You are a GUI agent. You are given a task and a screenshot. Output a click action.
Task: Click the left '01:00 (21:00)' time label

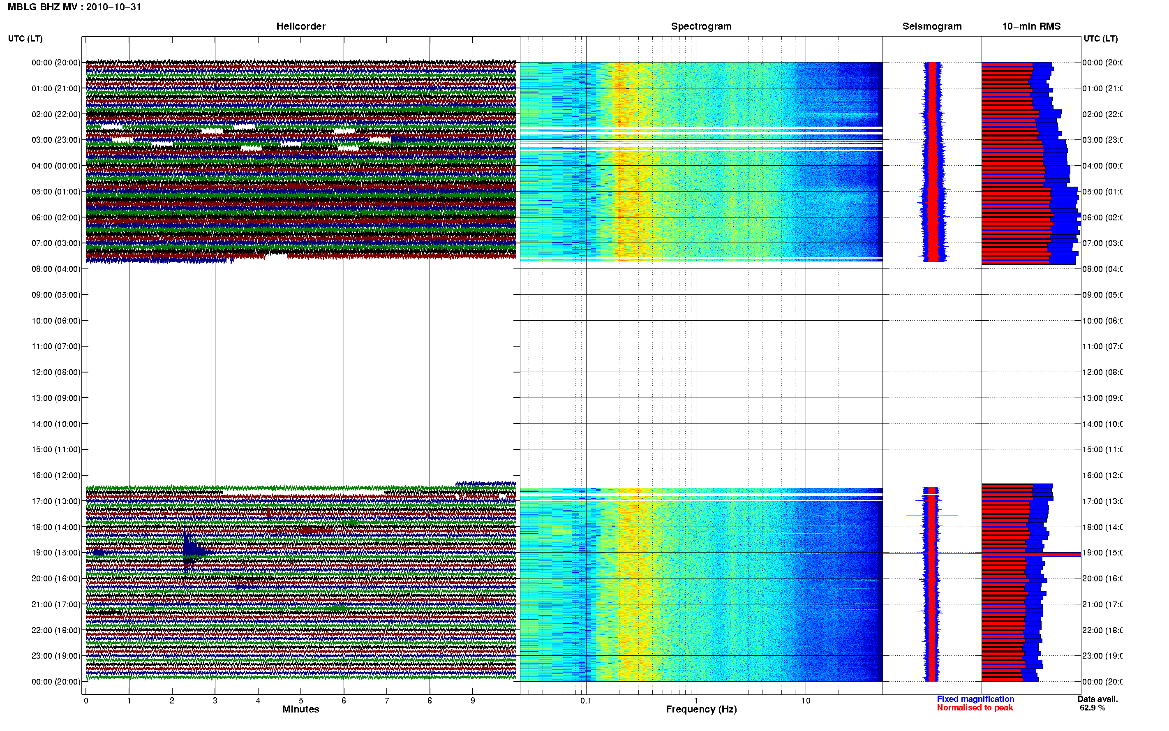(56, 88)
